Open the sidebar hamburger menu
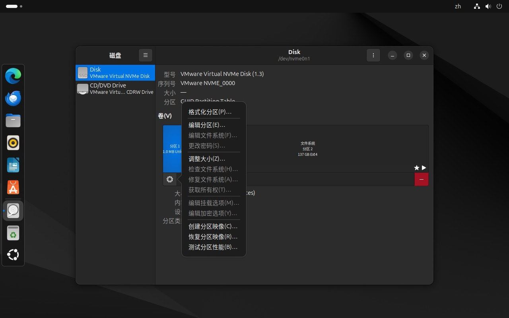This screenshot has height=318, width=509. pos(145,55)
